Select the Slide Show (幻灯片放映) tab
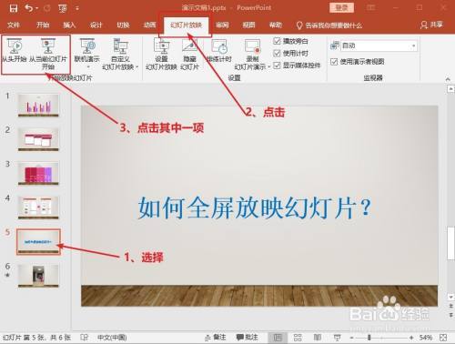This screenshot has height=344, width=455. pyautogui.click(x=186, y=25)
